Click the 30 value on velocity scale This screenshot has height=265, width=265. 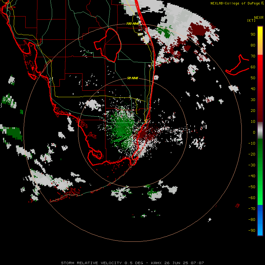[x=253, y=100]
